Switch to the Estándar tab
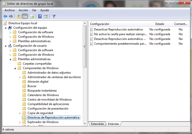This screenshot has height=134, width=192. tap(113, 124)
